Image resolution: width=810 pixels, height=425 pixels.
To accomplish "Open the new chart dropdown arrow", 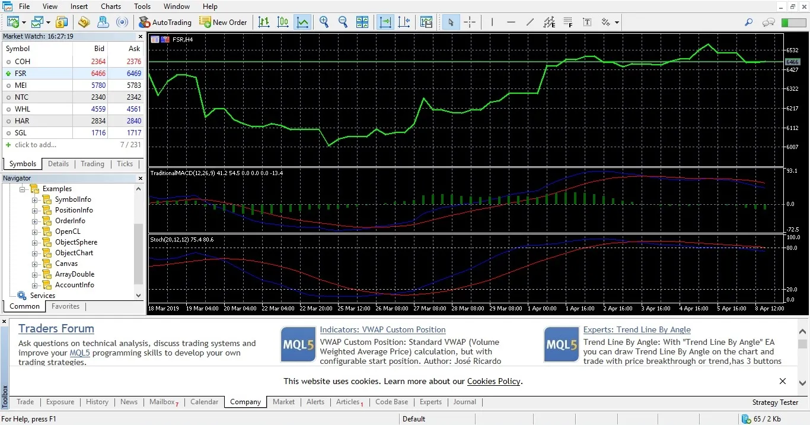I will (24, 23).
